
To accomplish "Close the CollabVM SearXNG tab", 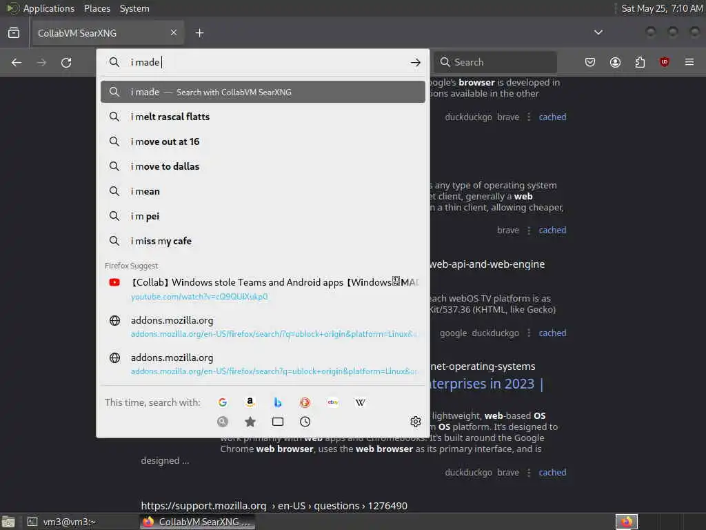I will 173,32.
